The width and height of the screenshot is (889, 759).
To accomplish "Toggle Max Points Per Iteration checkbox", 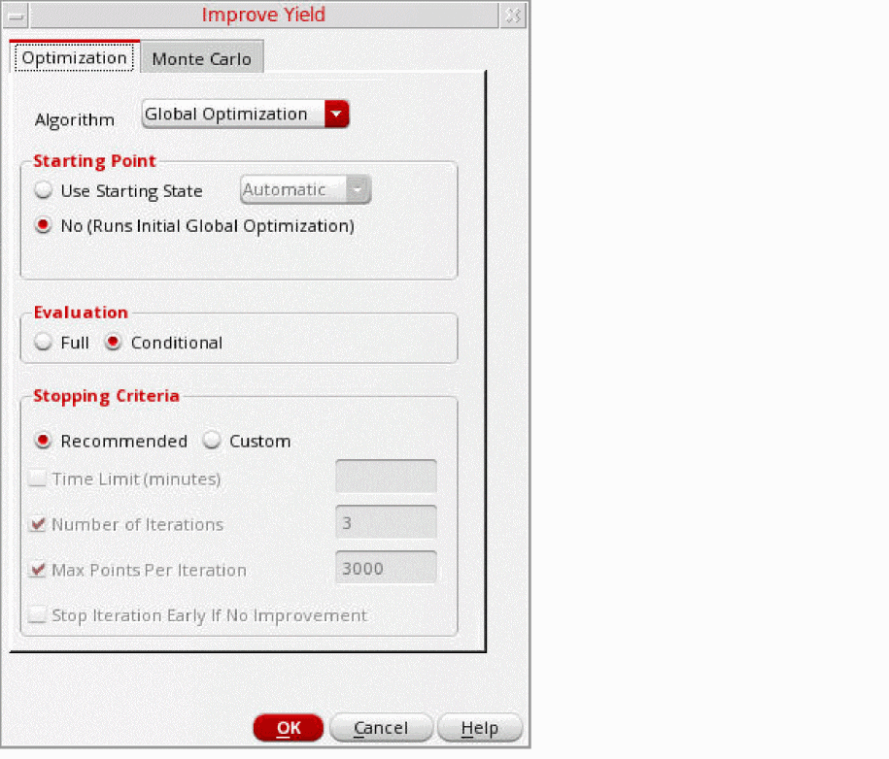I will pos(38,569).
